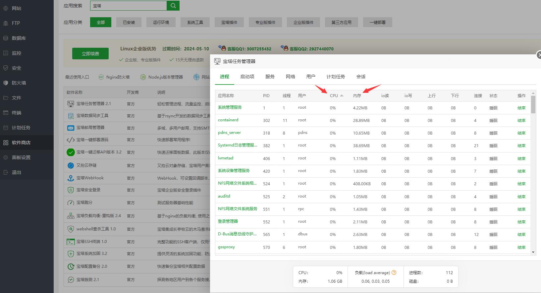Click the 宝塔任务管理器 2.1 app icon
The width and height of the screenshot is (541, 293).
click(71, 104)
